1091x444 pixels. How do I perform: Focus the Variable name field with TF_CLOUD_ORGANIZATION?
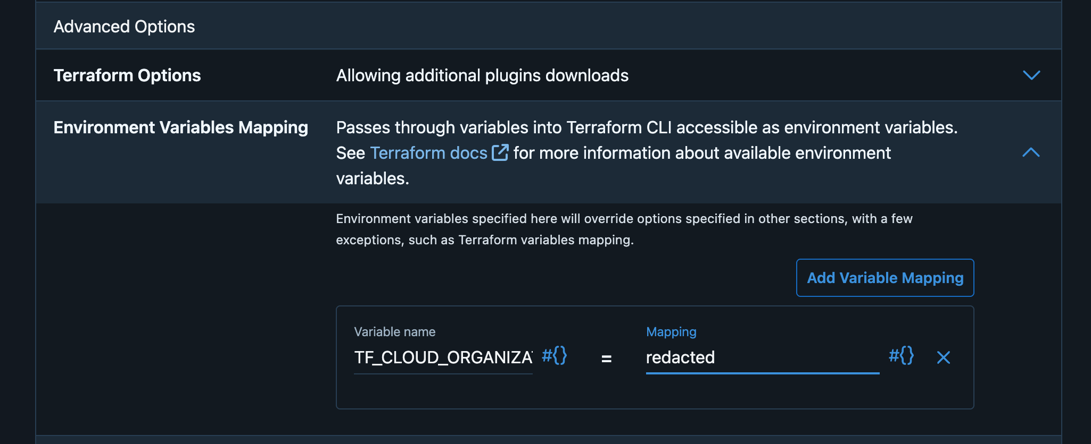[x=443, y=357]
